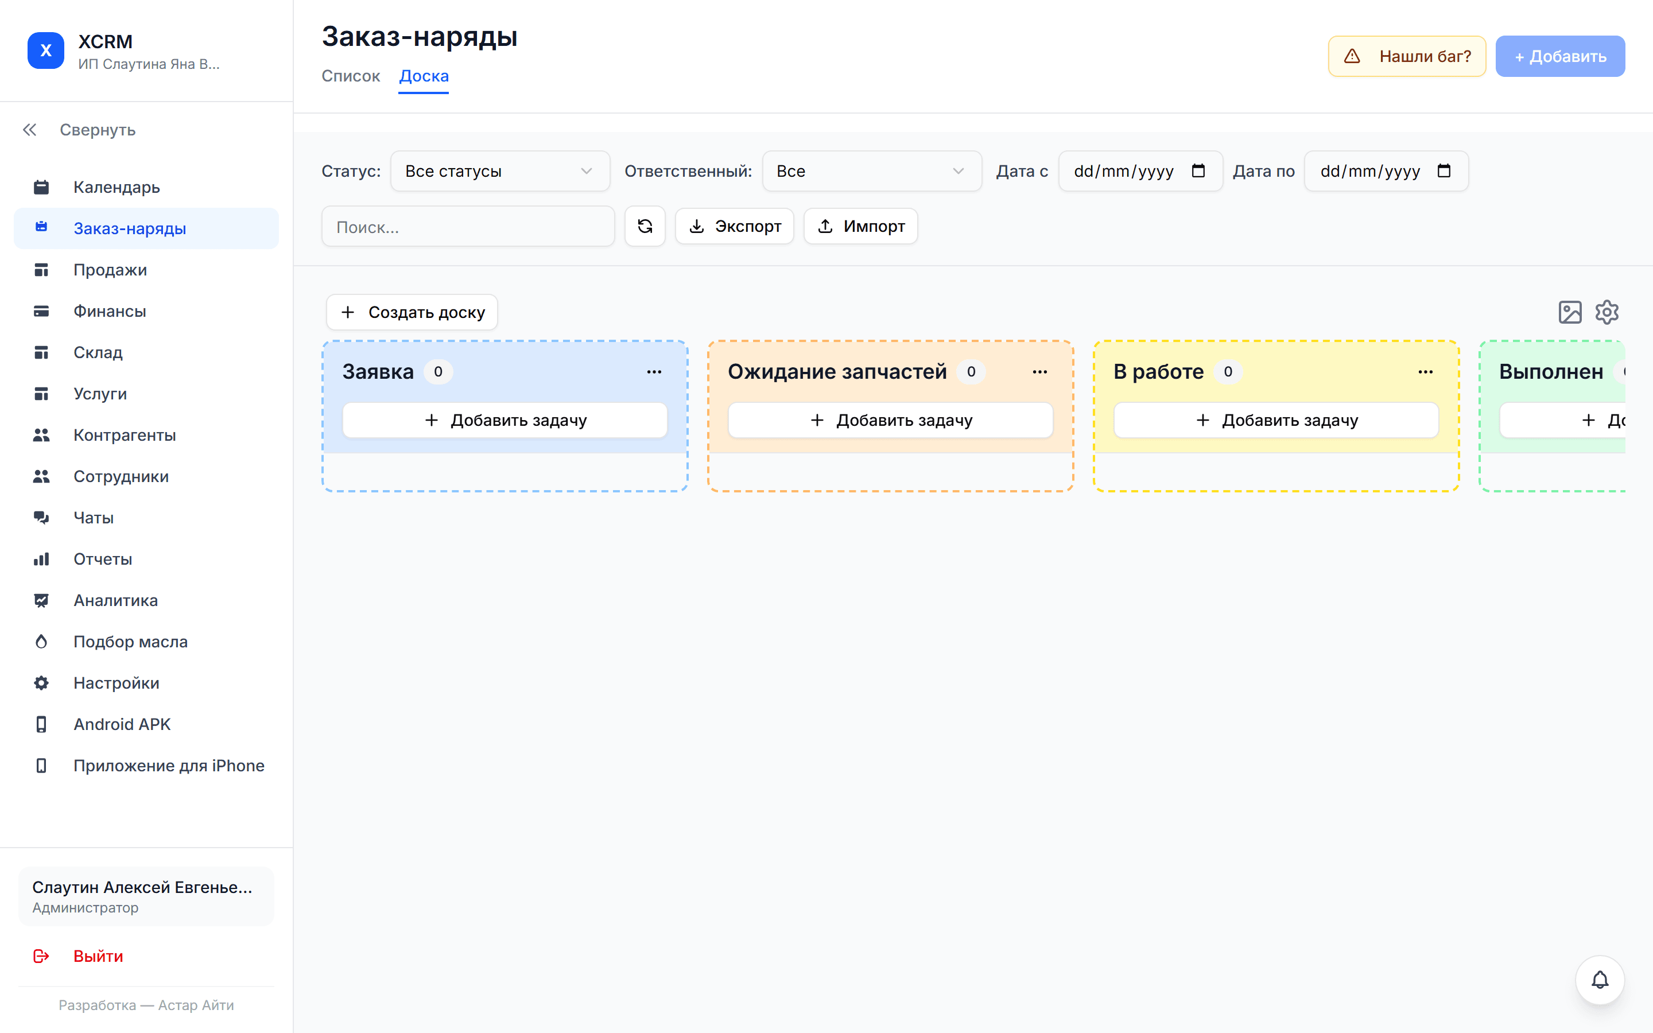Go to Продажи section
The width and height of the screenshot is (1653, 1033).
pos(146,270)
